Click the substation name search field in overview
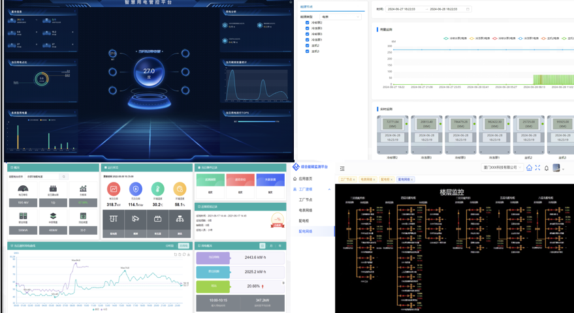Image resolution: width=574 pixels, height=313 pixels. tap(43, 177)
